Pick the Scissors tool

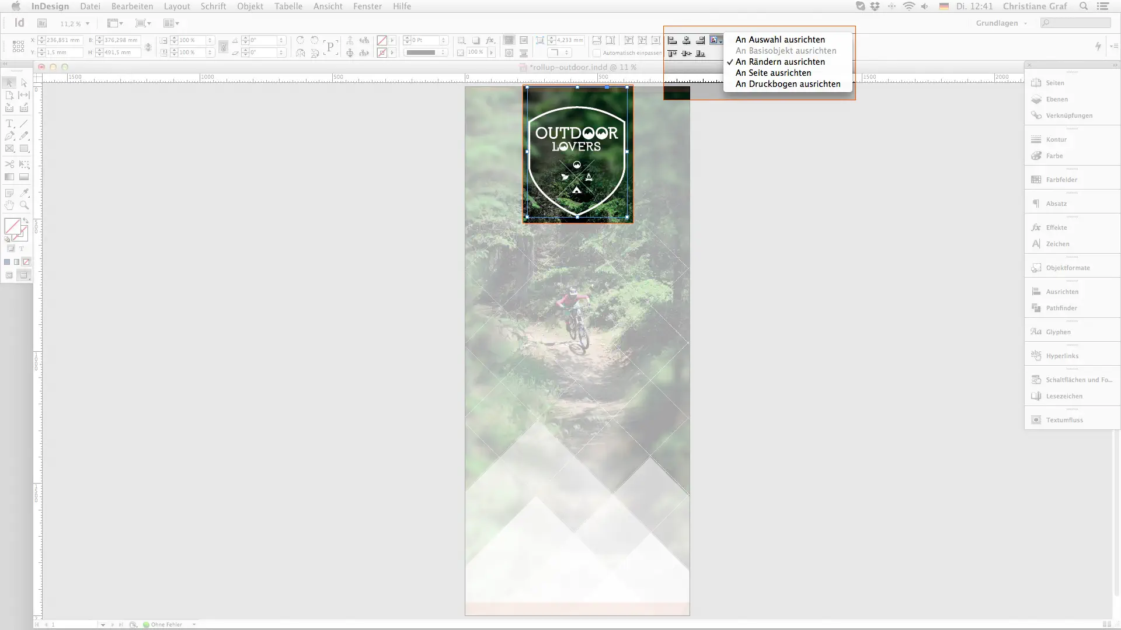9,164
